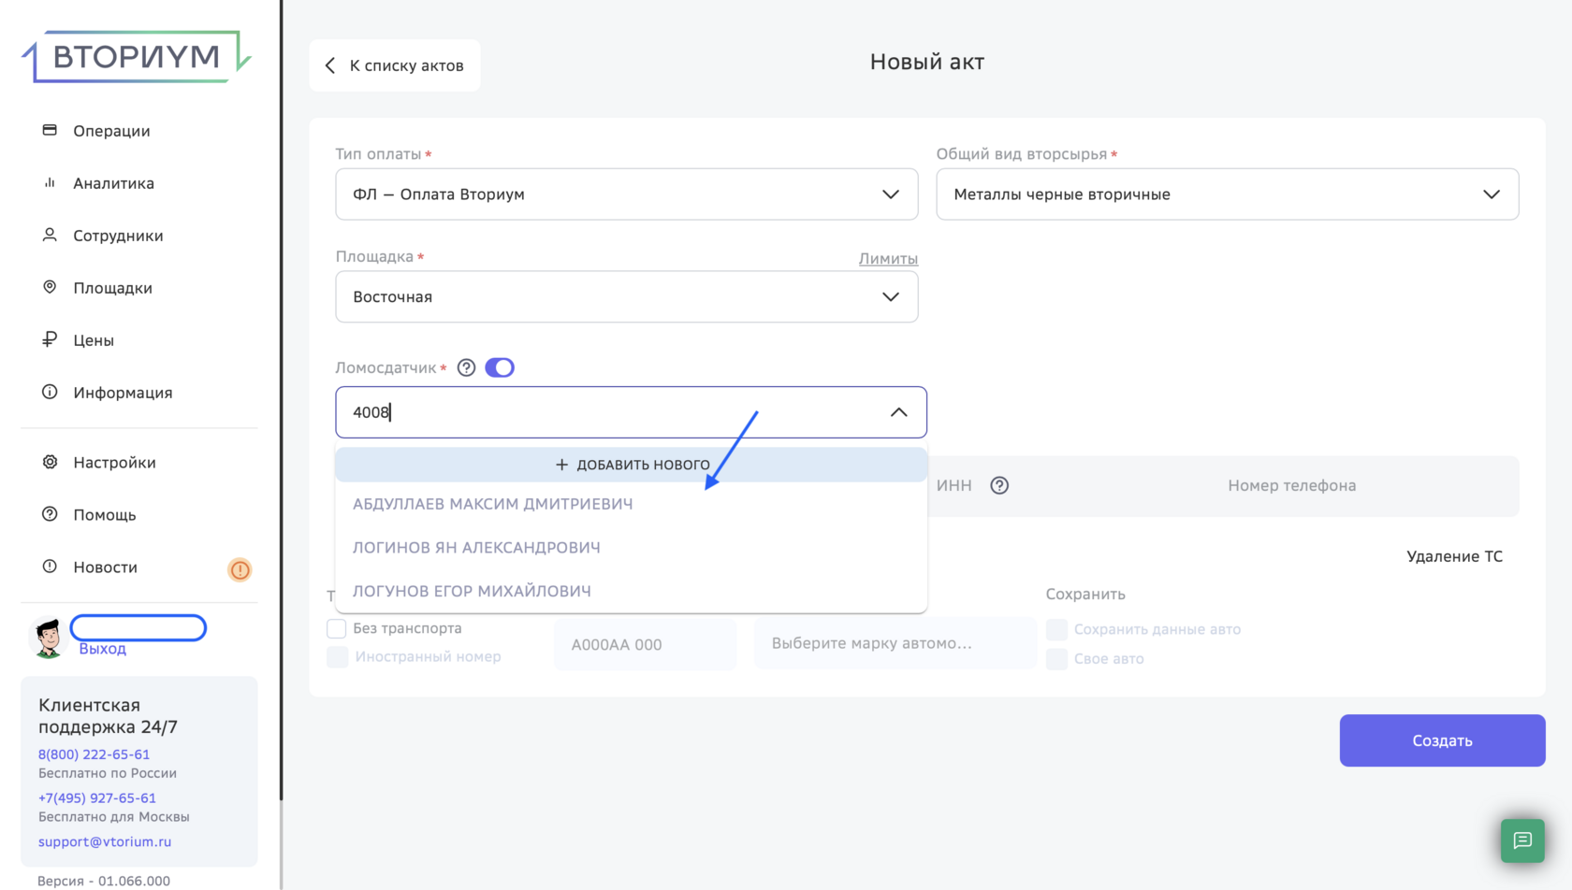Viewport: 1572px width, 890px height.
Task: Expand the Тип оплаты dropdown
Action: (x=626, y=194)
